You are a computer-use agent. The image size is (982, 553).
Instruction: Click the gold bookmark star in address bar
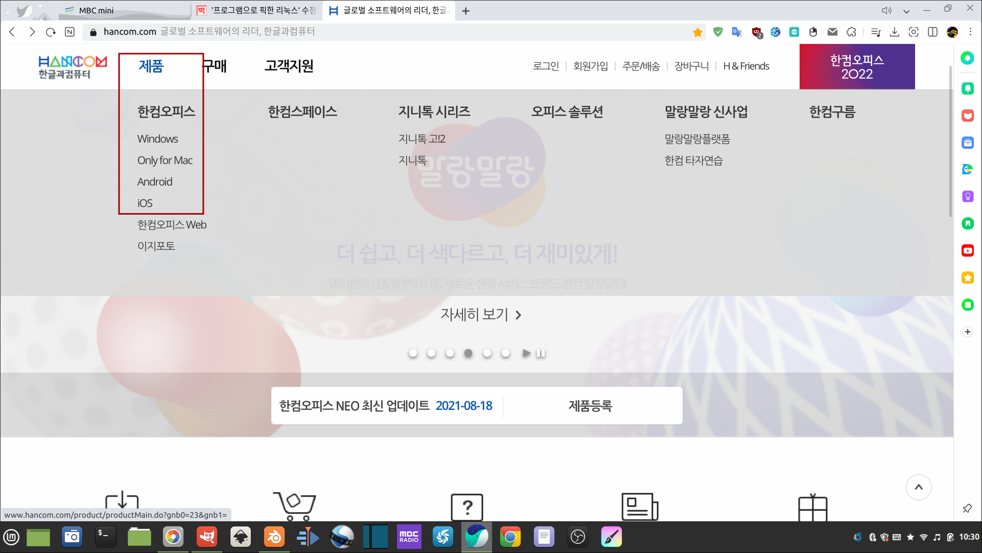tap(697, 32)
